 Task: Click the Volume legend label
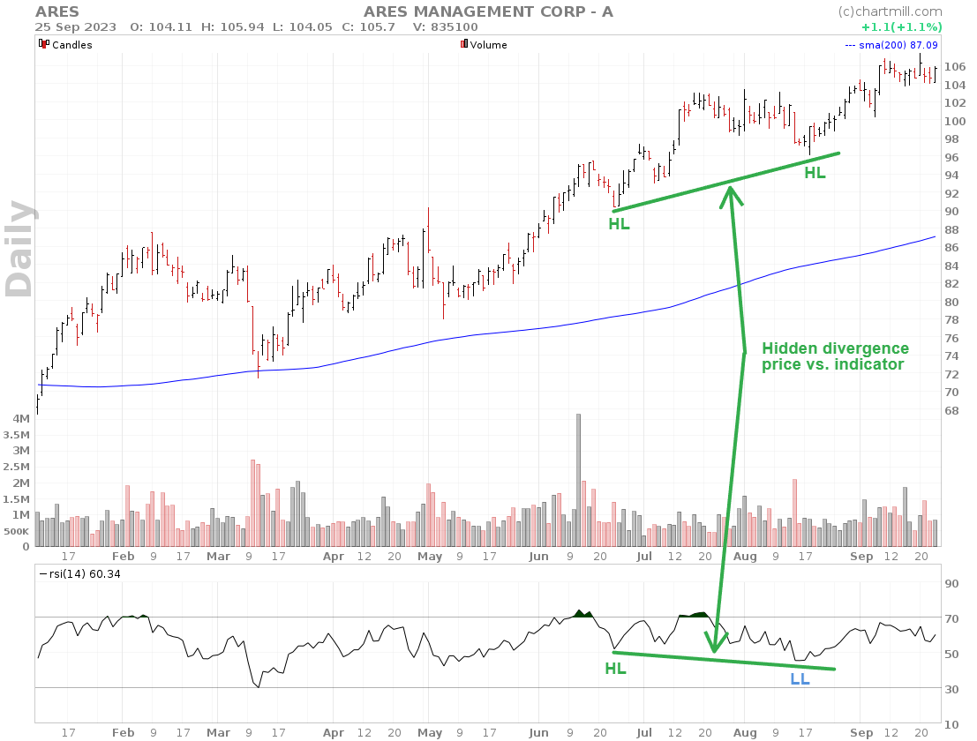click(489, 45)
